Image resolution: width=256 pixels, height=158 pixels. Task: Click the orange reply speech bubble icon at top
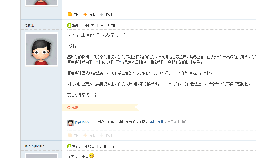[x=70, y=14]
